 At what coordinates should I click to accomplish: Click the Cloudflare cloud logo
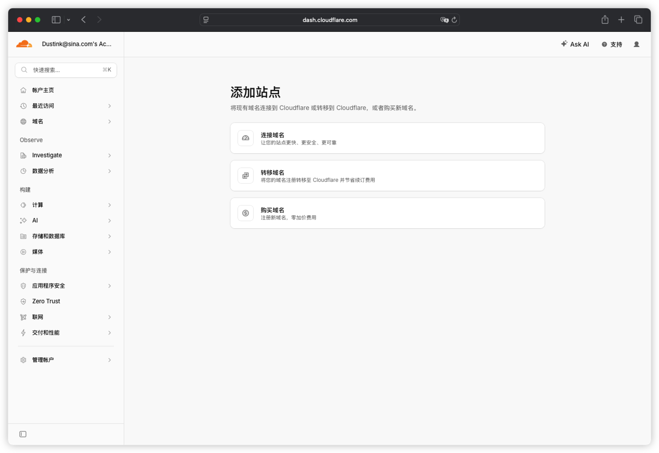[x=24, y=44]
